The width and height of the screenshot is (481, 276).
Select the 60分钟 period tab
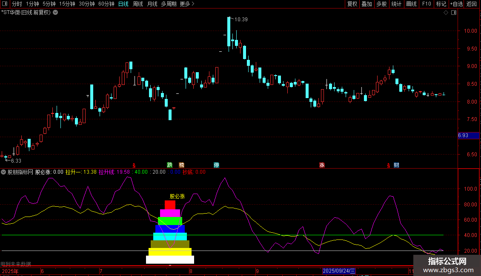click(106, 4)
